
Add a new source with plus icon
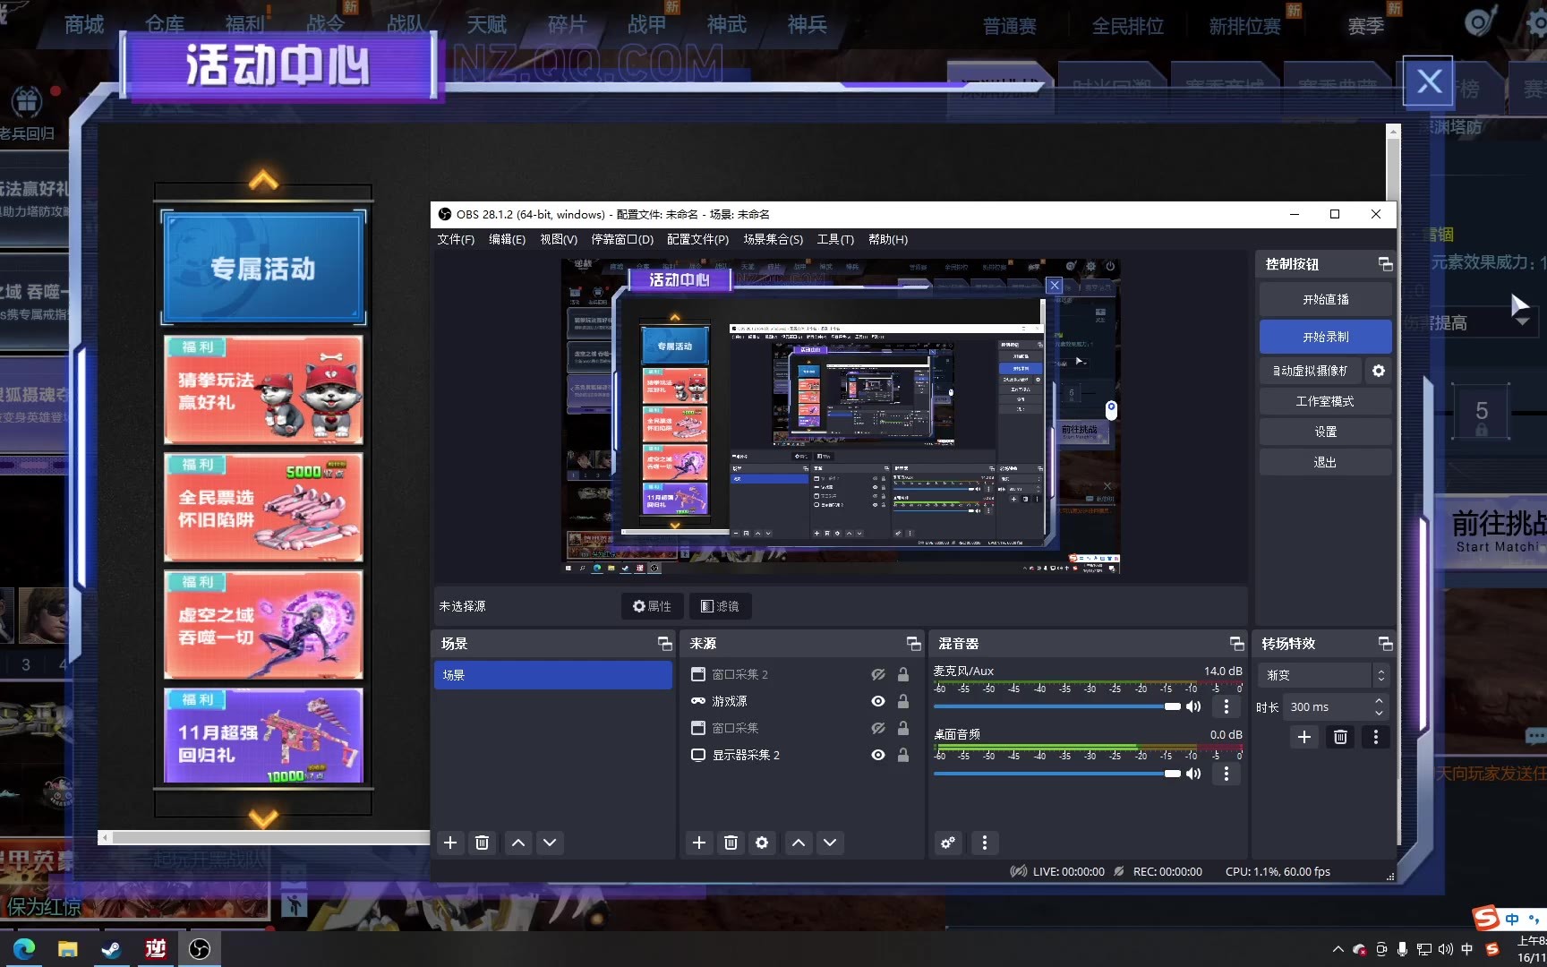pos(699,843)
